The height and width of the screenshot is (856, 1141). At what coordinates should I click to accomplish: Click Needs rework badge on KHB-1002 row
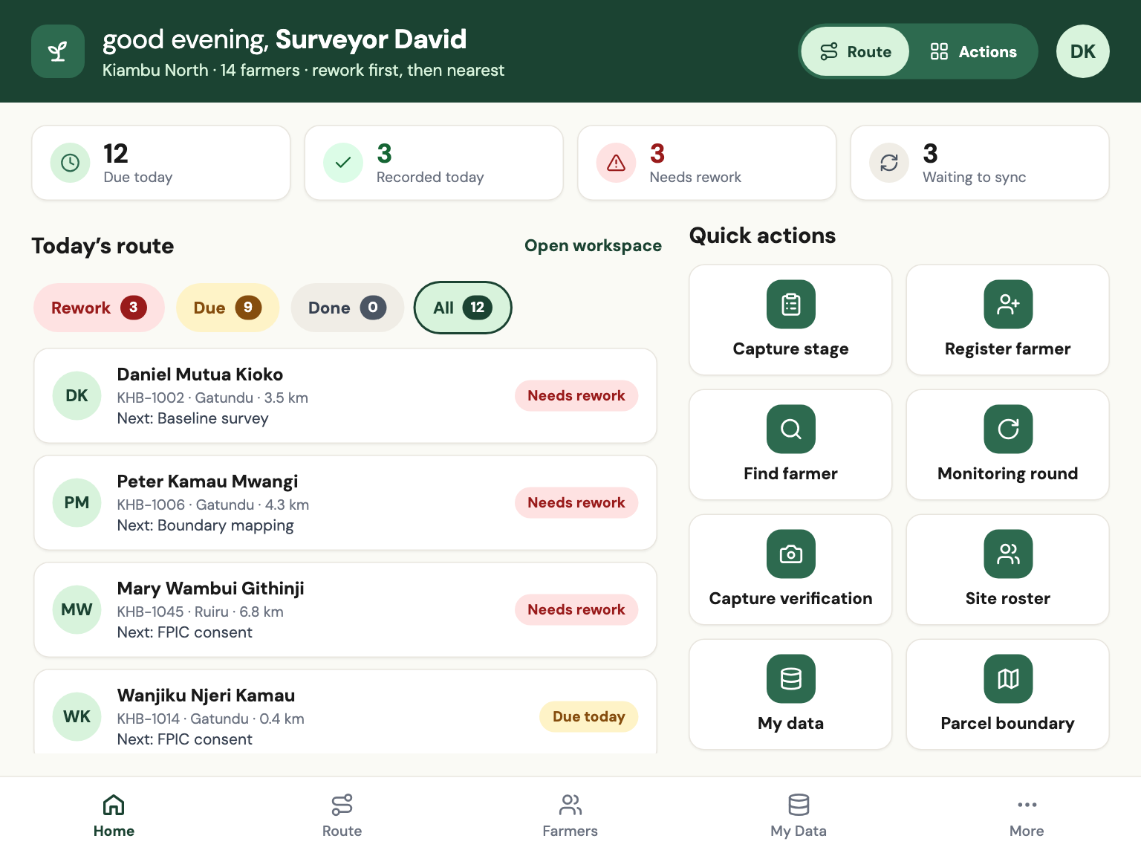pos(576,396)
